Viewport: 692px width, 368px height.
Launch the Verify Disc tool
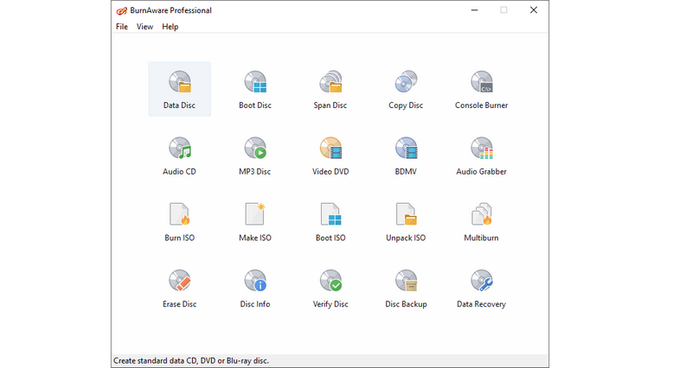(x=330, y=289)
